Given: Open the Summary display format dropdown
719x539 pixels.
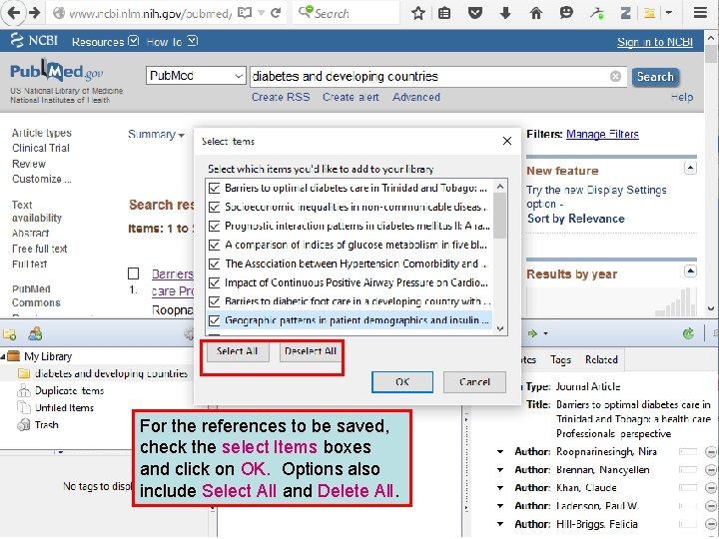Looking at the screenshot, I should 157,135.
